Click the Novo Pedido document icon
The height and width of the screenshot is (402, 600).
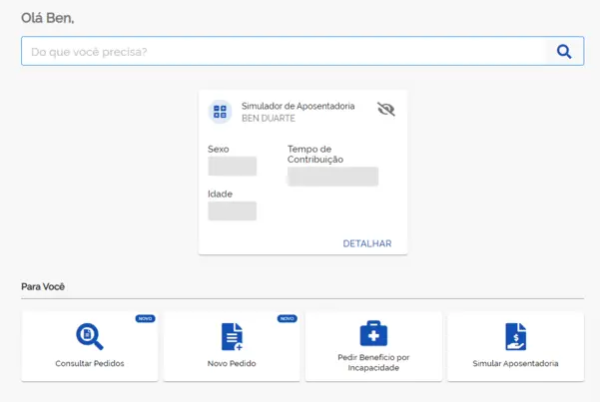232,336
